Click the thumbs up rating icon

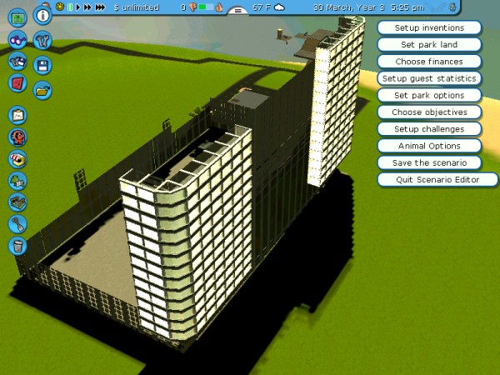point(218,7)
